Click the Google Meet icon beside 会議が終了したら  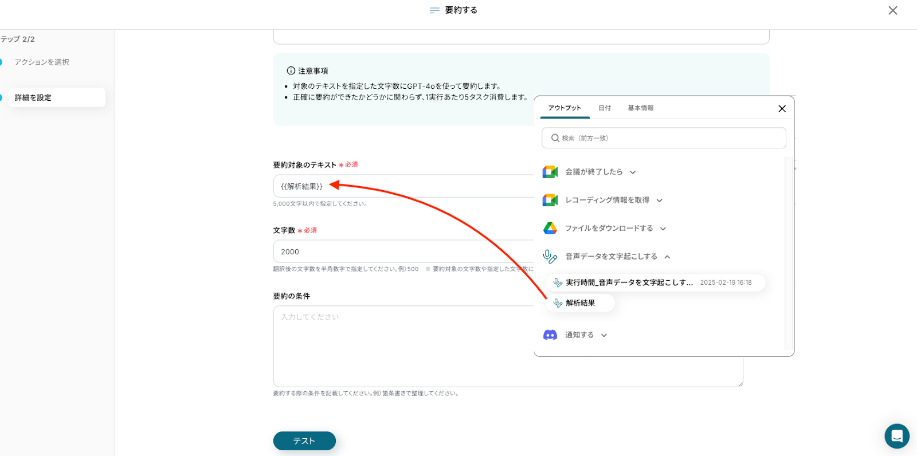(550, 172)
